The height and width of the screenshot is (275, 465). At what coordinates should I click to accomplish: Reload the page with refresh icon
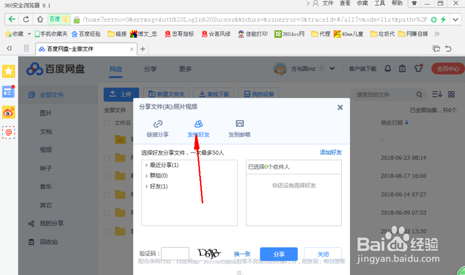[26, 20]
